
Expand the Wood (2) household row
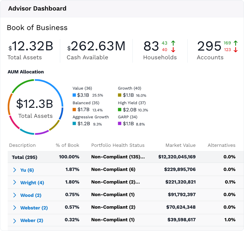15,195
